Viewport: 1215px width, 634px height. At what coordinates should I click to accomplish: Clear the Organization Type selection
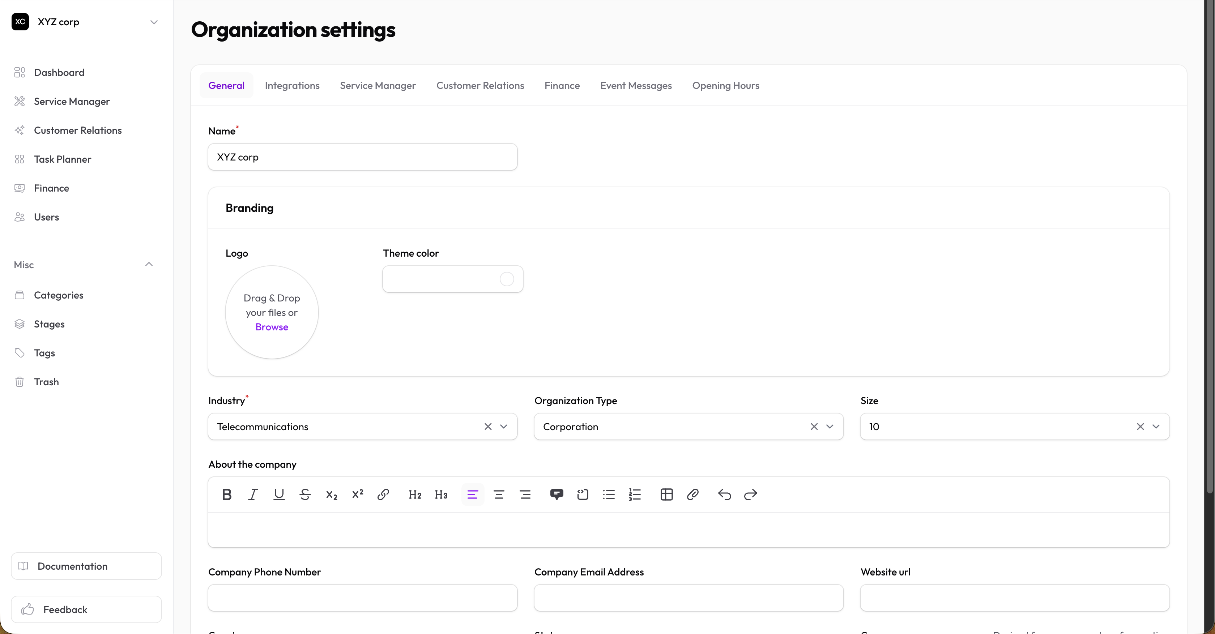click(814, 427)
